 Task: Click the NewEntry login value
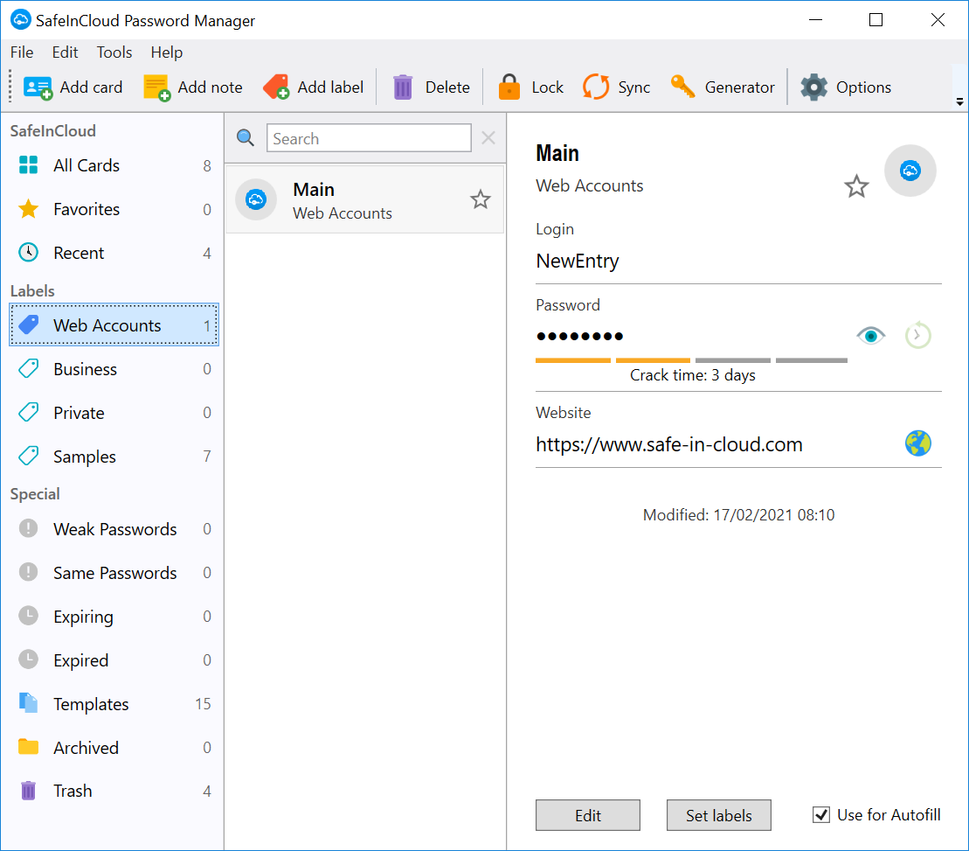coord(578,261)
